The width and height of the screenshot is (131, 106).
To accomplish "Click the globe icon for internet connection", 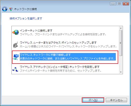I will [x=16, y=32].
